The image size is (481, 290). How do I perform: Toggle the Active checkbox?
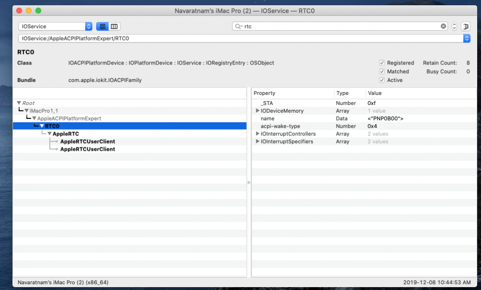point(381,80)
